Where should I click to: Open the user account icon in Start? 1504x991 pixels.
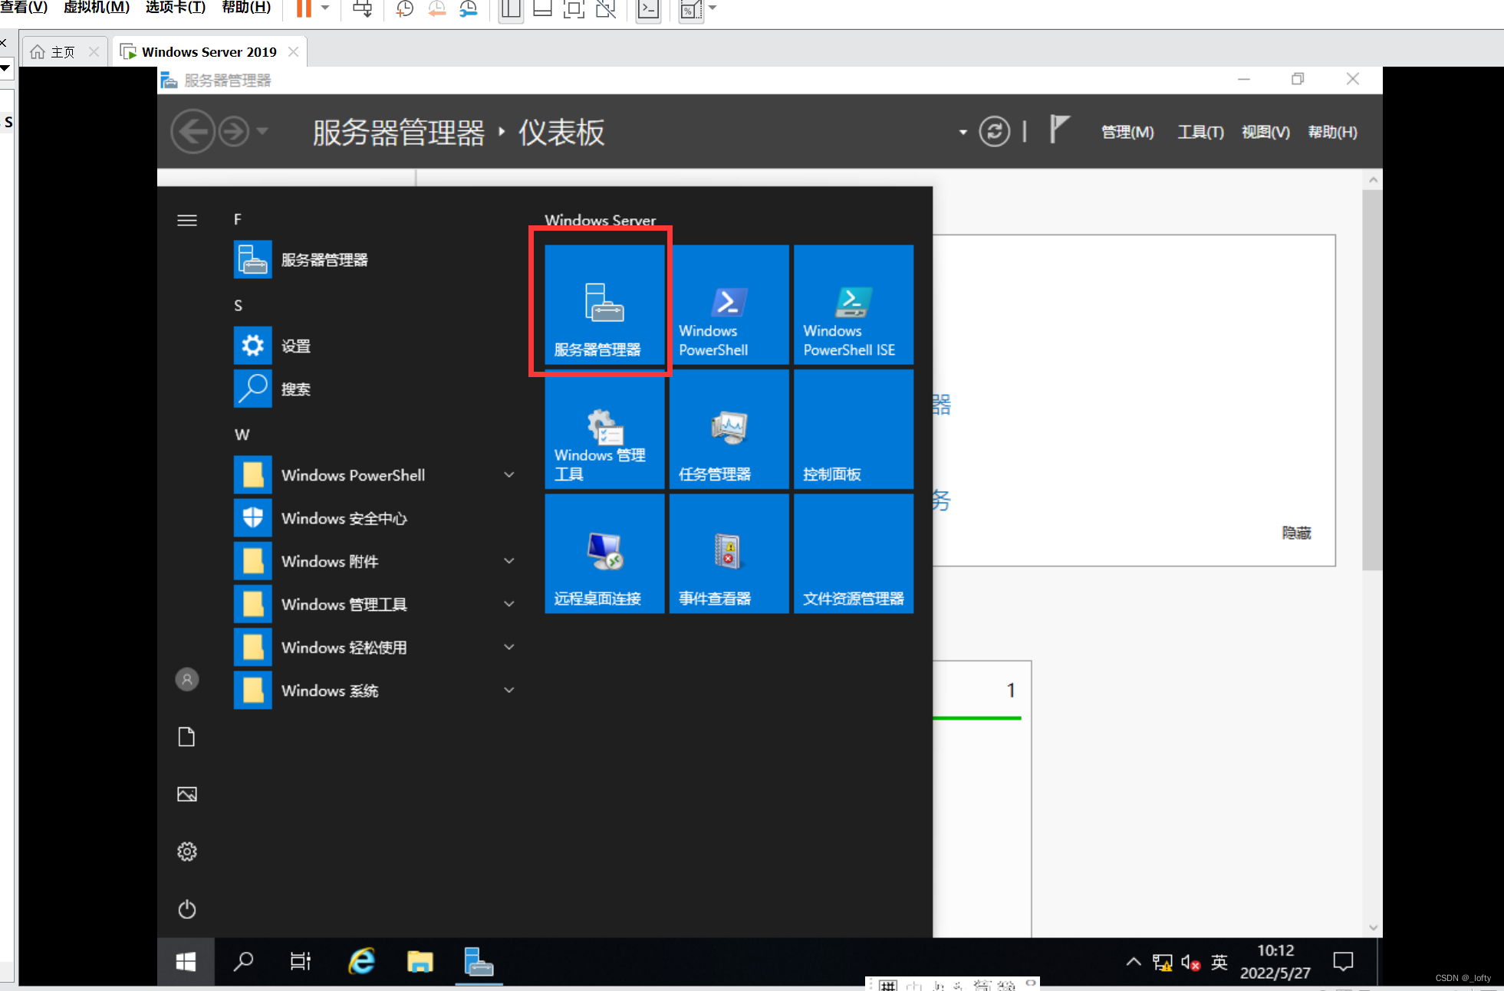[x=187, y=679]
